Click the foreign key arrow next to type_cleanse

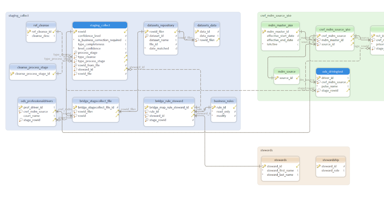click(125, 56)
